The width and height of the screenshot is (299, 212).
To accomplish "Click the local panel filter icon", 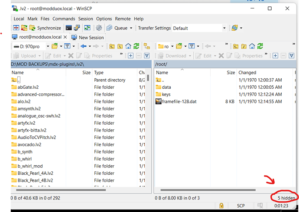I will pos(67,46).
